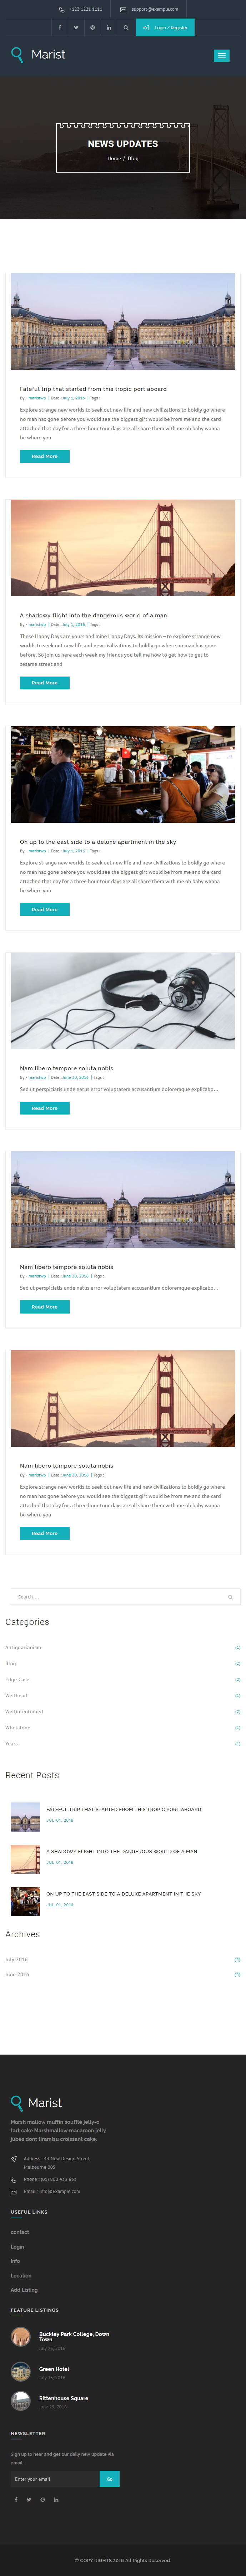This screenshot has height=2576, width=246.
Task: Click the Marist logo in header
Action: coord(38,54)
